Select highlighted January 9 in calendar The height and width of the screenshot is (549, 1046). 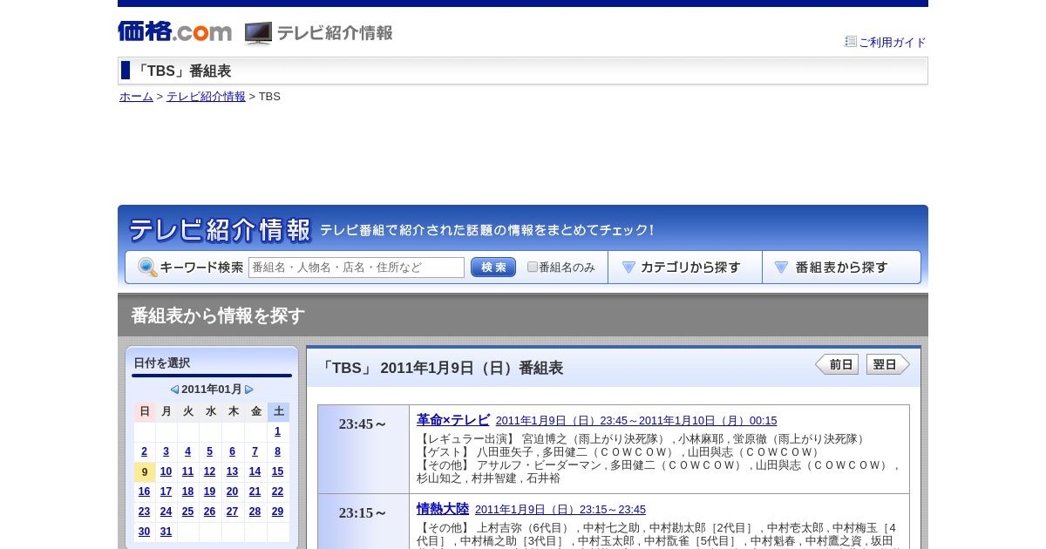145,472
